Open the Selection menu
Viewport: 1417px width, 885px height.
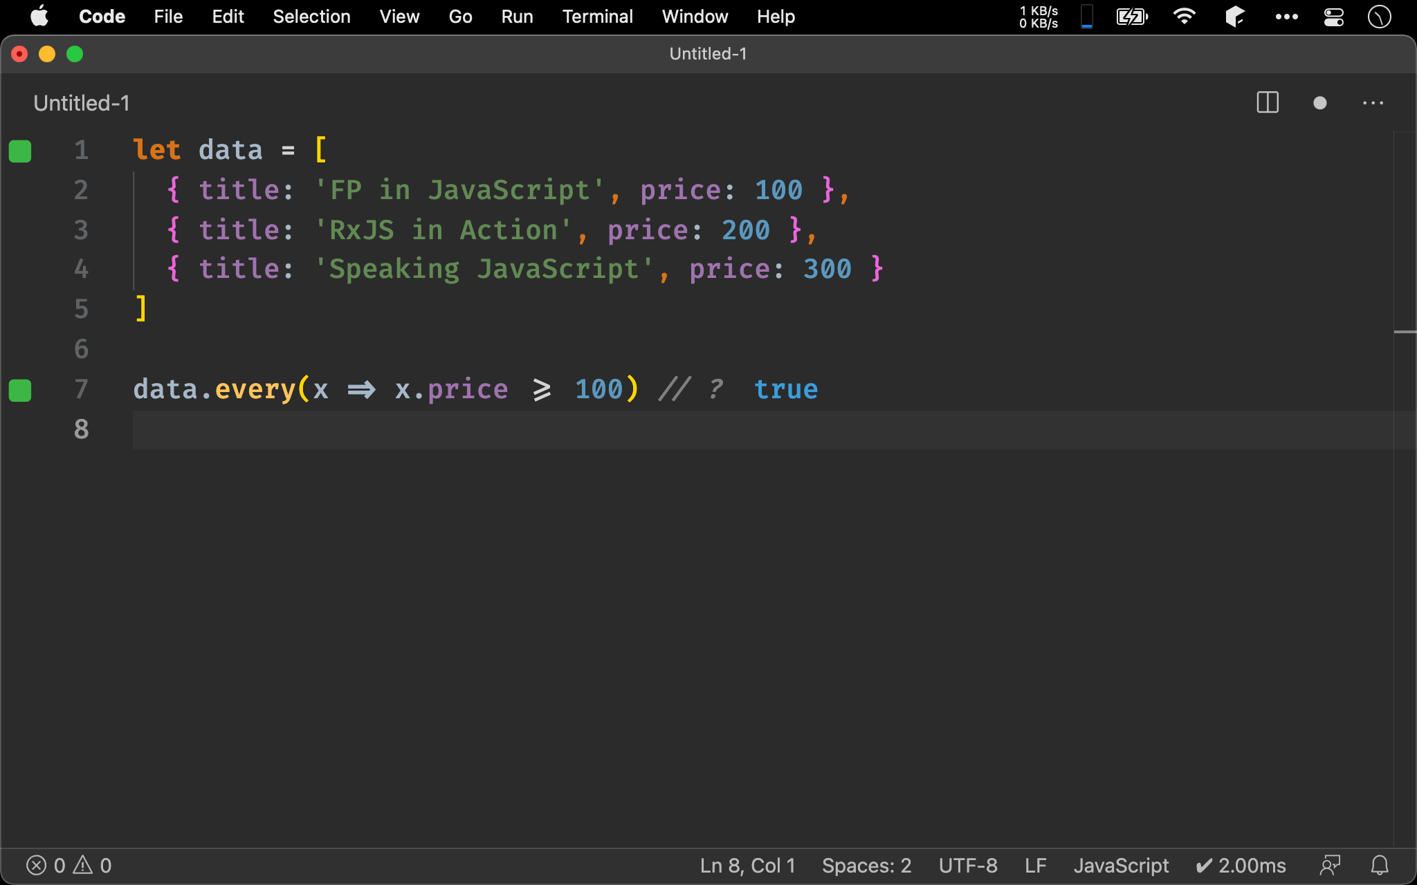point(311,17)
